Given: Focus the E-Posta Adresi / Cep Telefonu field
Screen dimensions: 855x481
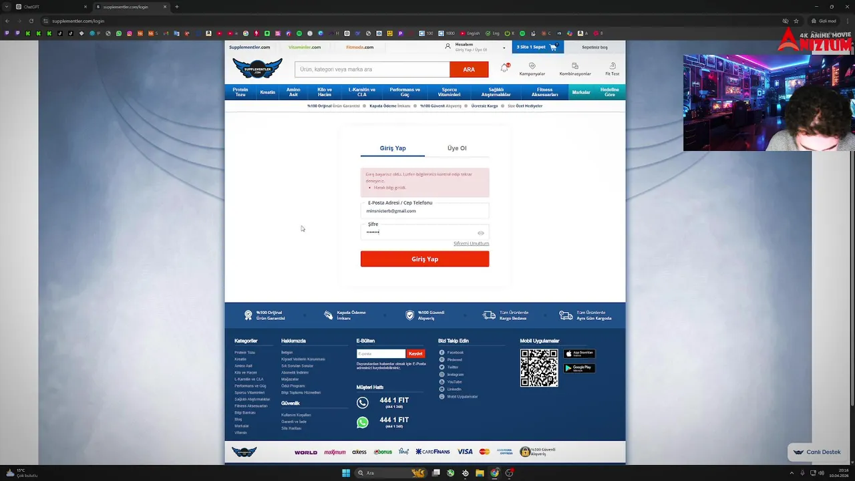Looking at the screenshot, I should [425, 211].
